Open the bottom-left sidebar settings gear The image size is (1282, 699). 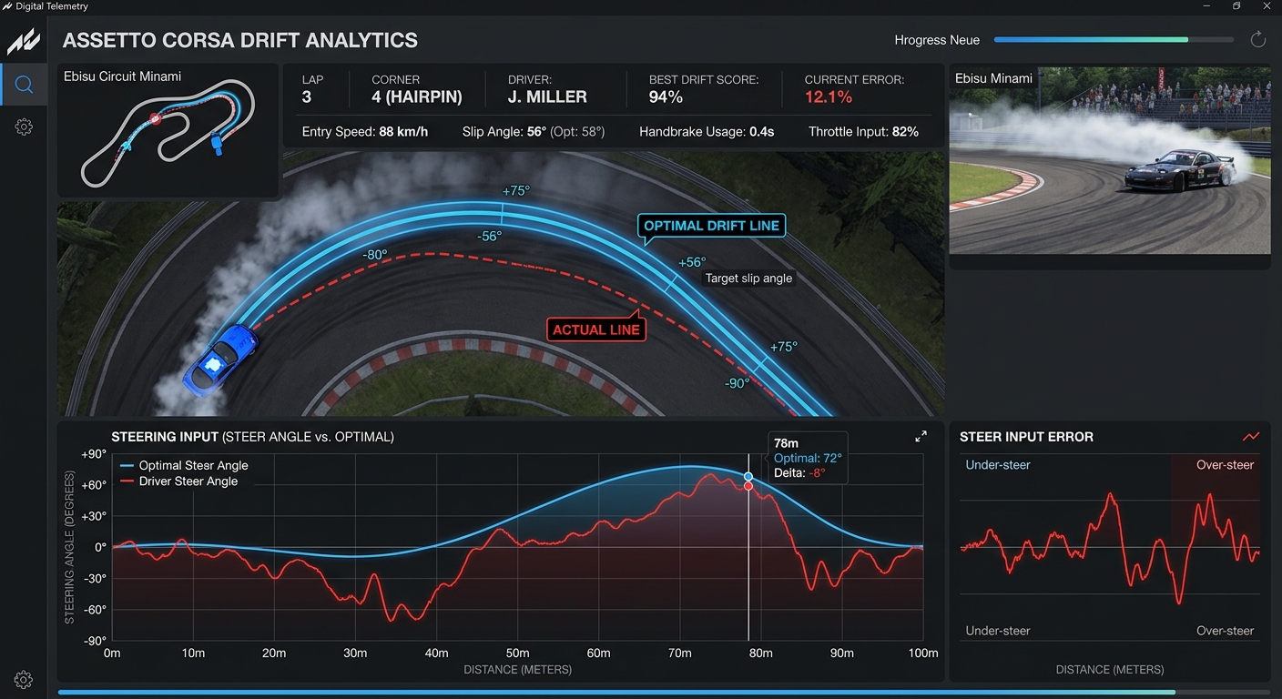click(25, 680)
